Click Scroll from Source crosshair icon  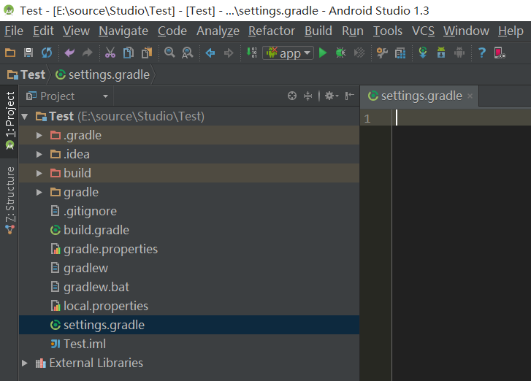pyautogui.click(x=292, y=96)
